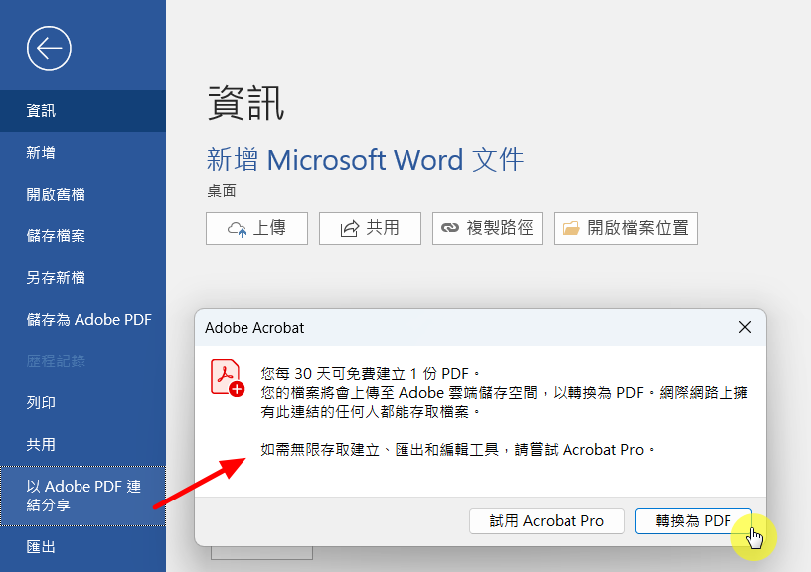The width and height of the screenshot is (811, 572).
Task: Open the 資訊 backstage tab
Action: point(82,111)
